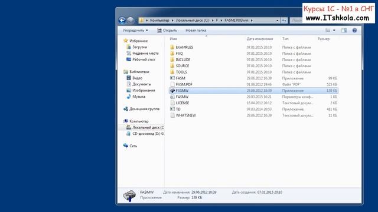
Task: Open Explorer help via question mark icon
Action: click(x=354, y=30)
